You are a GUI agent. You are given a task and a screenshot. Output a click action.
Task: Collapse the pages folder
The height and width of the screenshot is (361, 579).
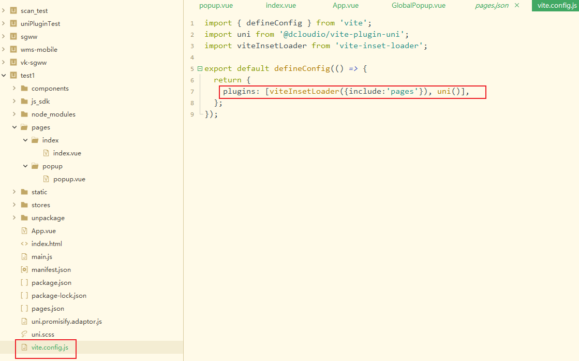point(14,127)
